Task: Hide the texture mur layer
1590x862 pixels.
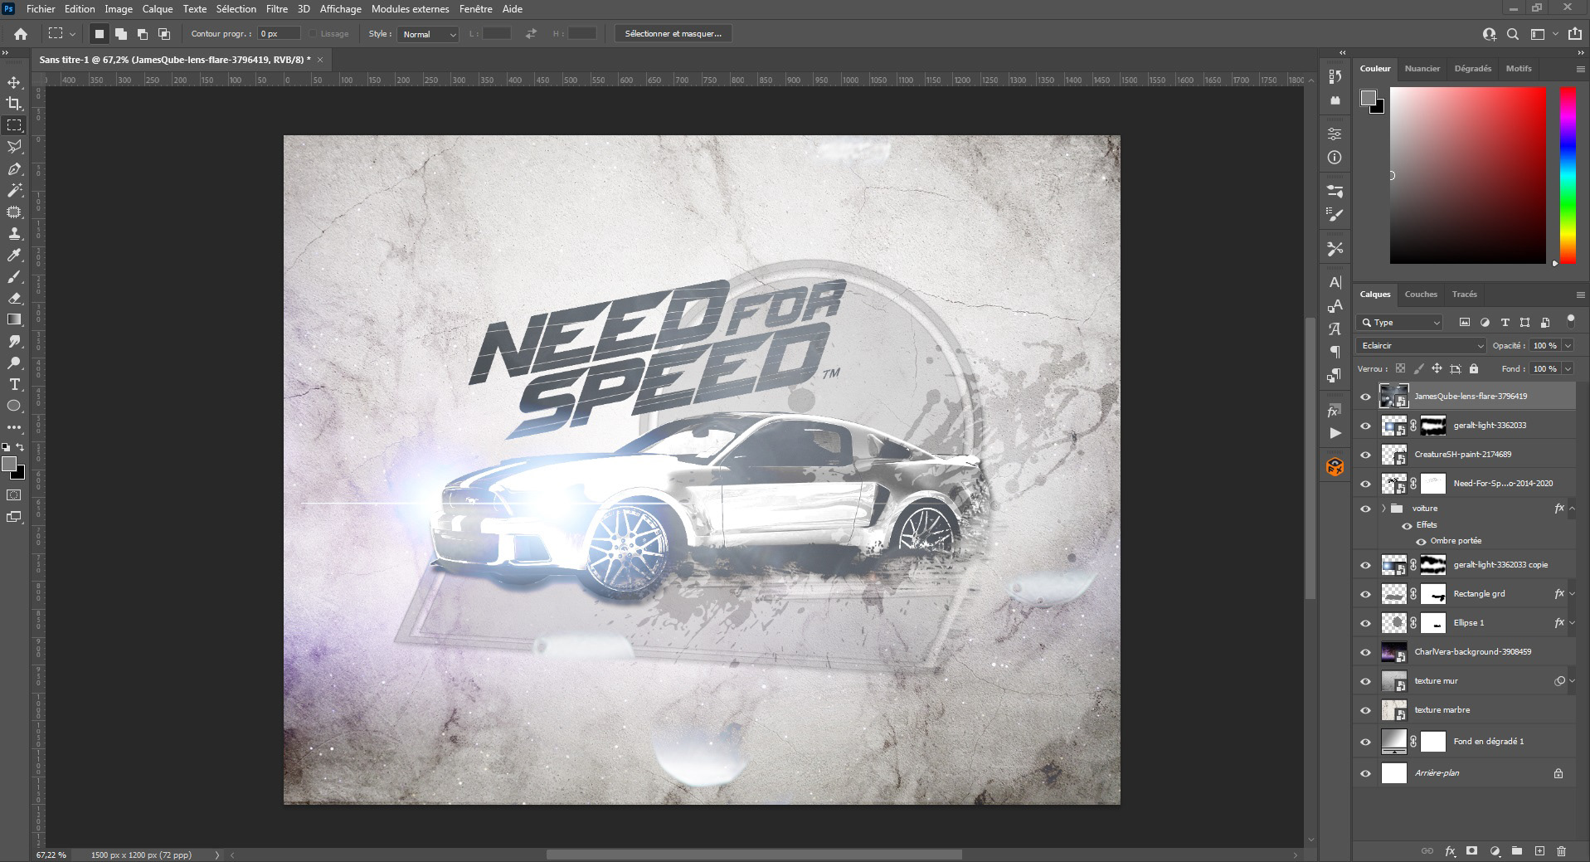Action: 1365,681
